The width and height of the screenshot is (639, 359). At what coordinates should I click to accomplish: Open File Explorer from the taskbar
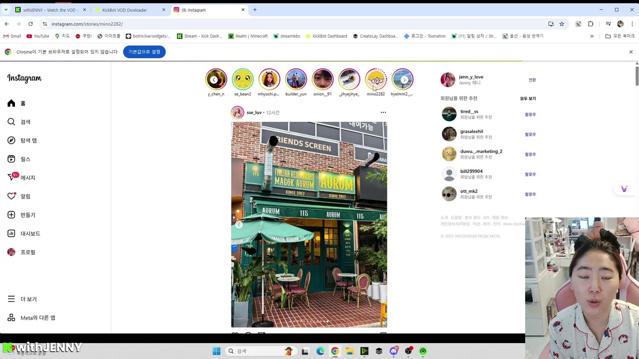(x=349, y=351)
